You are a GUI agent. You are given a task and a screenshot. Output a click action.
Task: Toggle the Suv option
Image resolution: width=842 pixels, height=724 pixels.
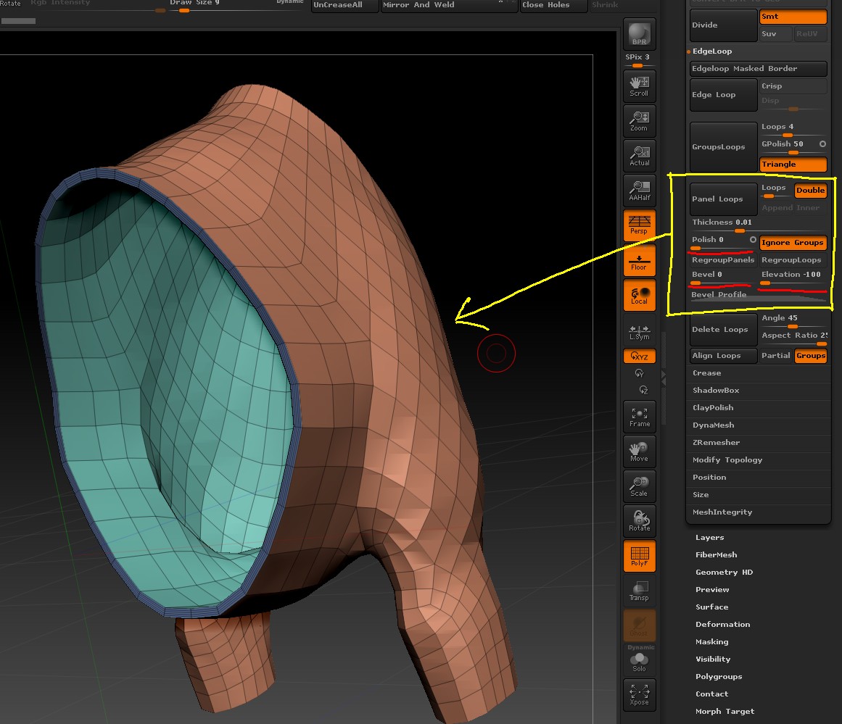tap(775, 34)
